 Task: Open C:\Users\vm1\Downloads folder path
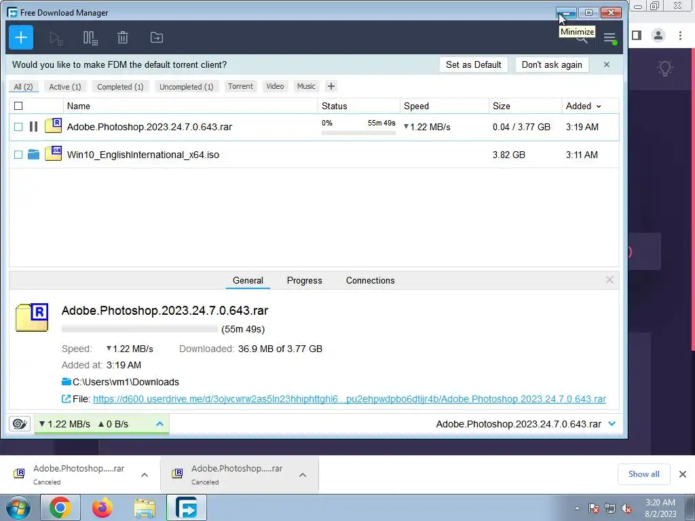pyautogui.click(x=126, y=382)
